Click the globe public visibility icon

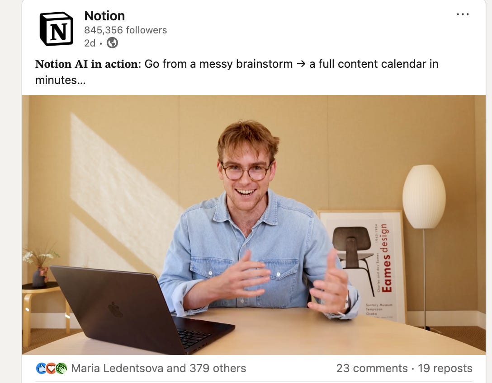pyautogui.click(x=112, y=42)
